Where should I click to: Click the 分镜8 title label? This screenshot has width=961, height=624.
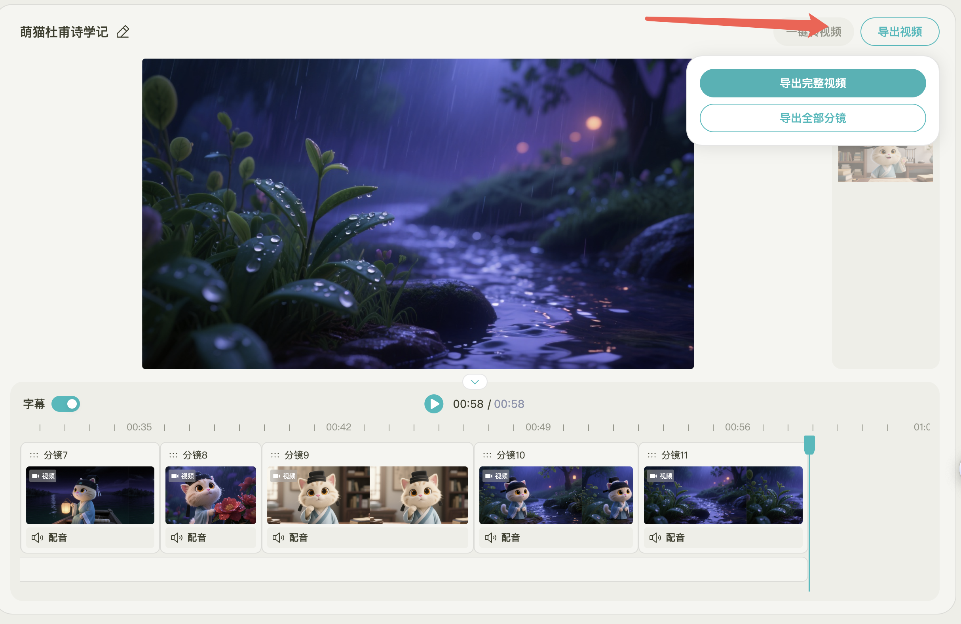click(195, 455)
